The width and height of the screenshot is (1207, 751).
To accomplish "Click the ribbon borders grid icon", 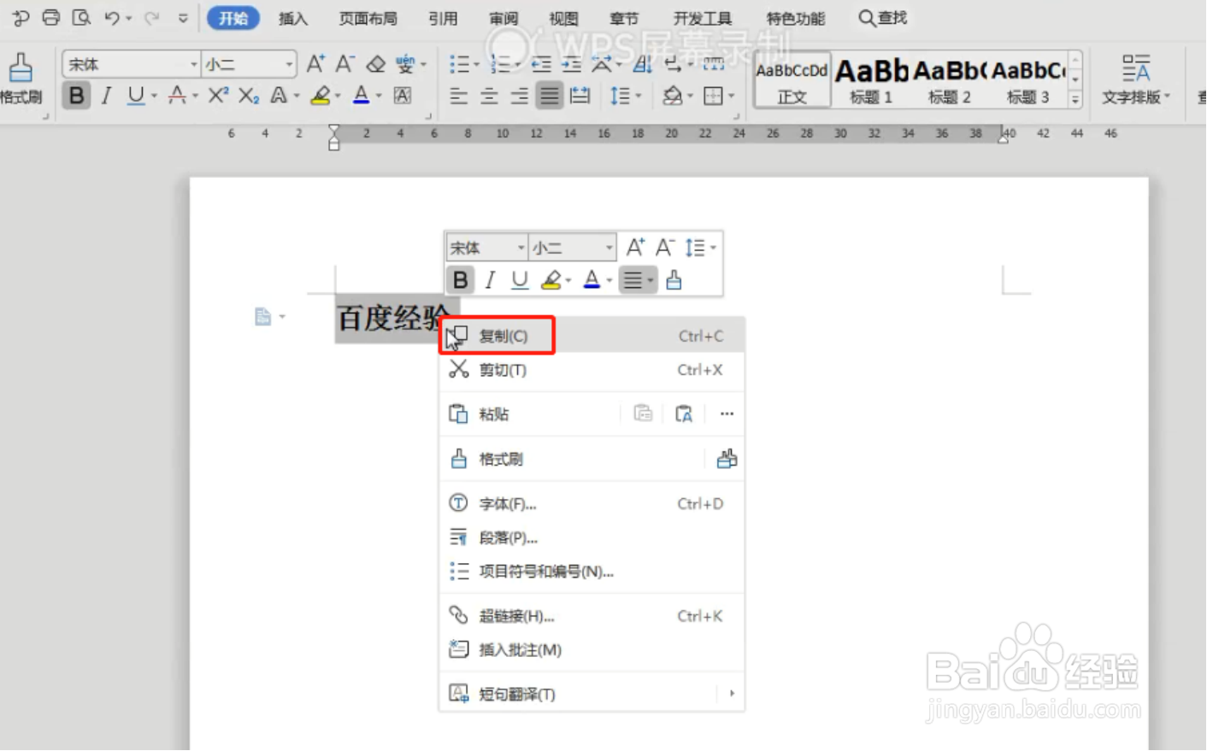I will (714, 96).
